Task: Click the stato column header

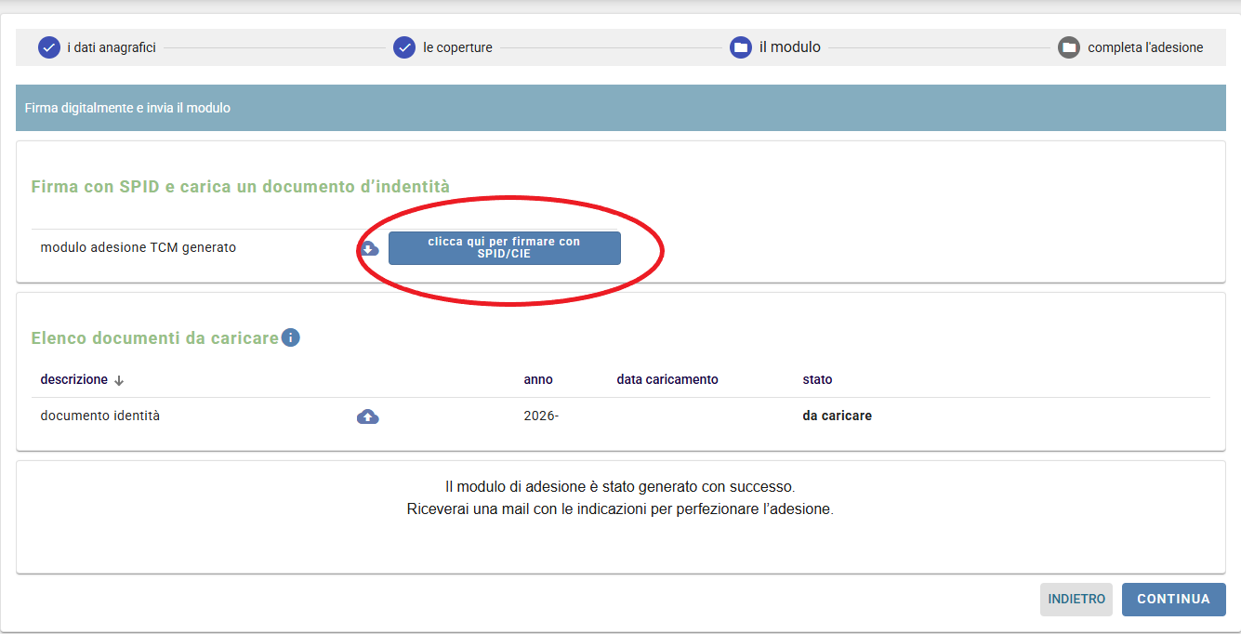Action: pos(817,379)
